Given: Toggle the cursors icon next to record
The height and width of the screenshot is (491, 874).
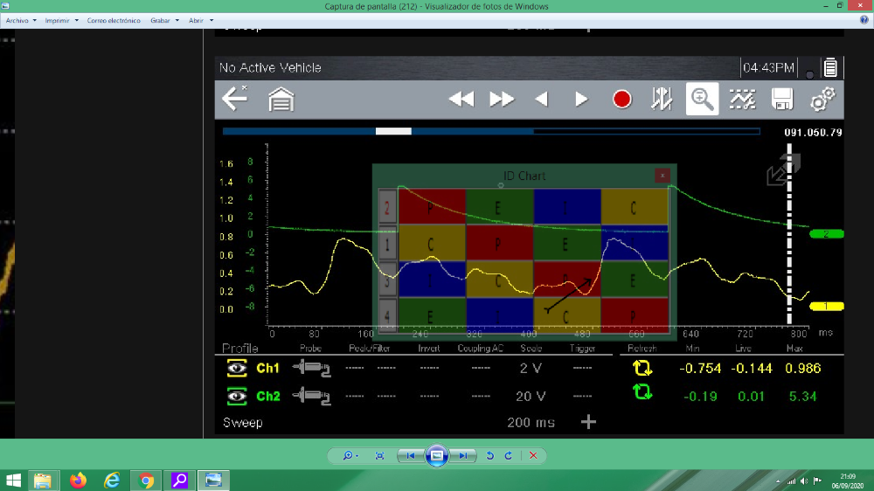Looking at the screenshot, I should [661, 100].
